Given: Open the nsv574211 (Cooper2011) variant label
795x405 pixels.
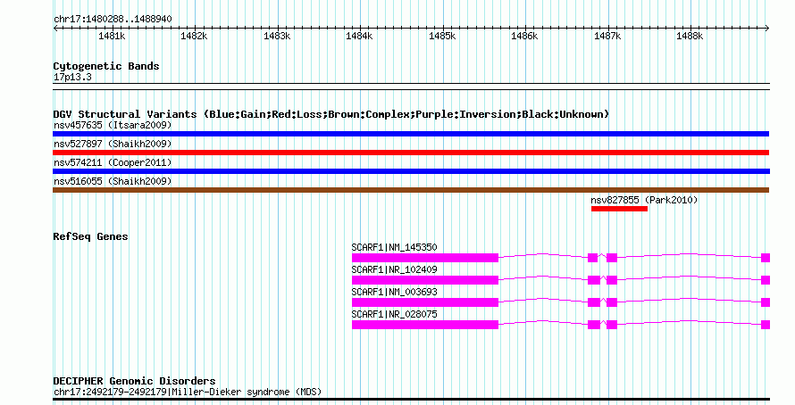Looking at the screenshot, I should click(x=113, y=162).
